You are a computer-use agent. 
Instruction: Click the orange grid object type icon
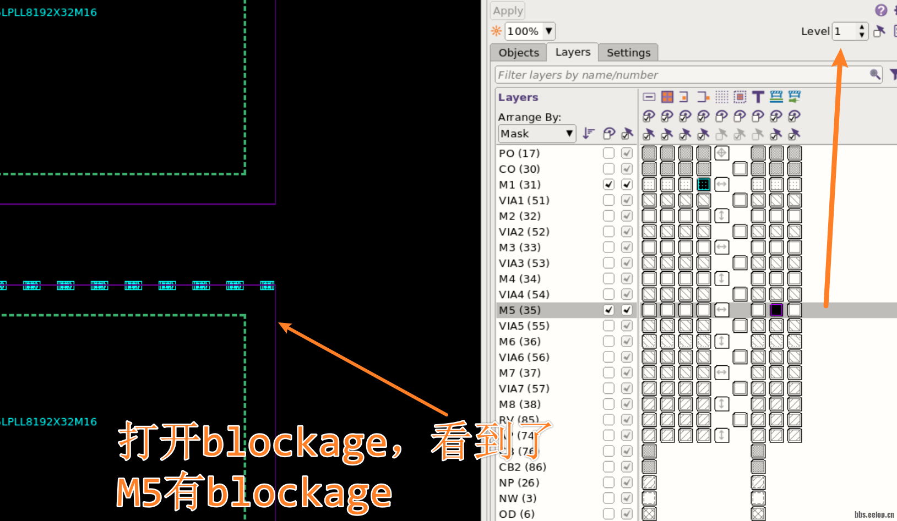(x=667, y=97)
